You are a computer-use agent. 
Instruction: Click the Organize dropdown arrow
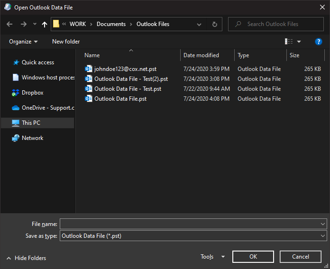click(x=36, y=42)
